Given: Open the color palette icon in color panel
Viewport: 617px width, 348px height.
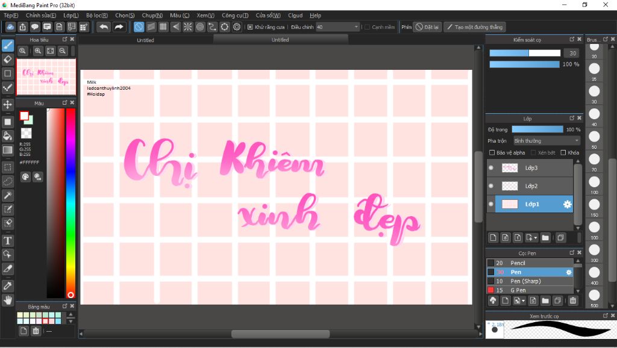Looking at the screenshot, I should [x=25, y=177].
